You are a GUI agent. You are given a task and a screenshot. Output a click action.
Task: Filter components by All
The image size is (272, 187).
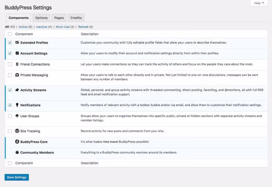(x=10, y=27)
